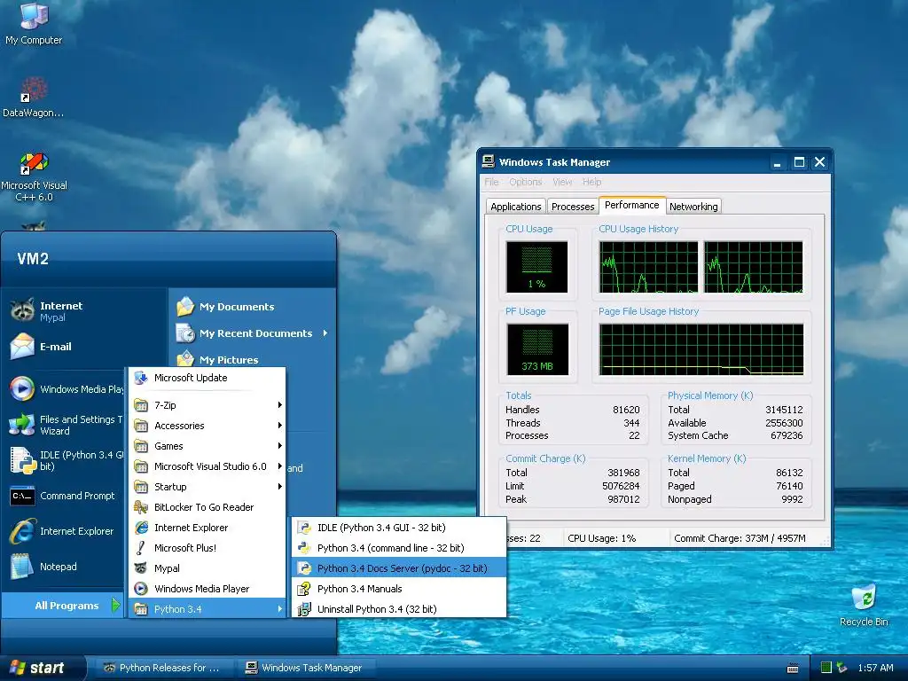Expand Microsoft Visual Studio 6.0 submenu
This screenshot has height=681, width=908.
pos(207,466)
